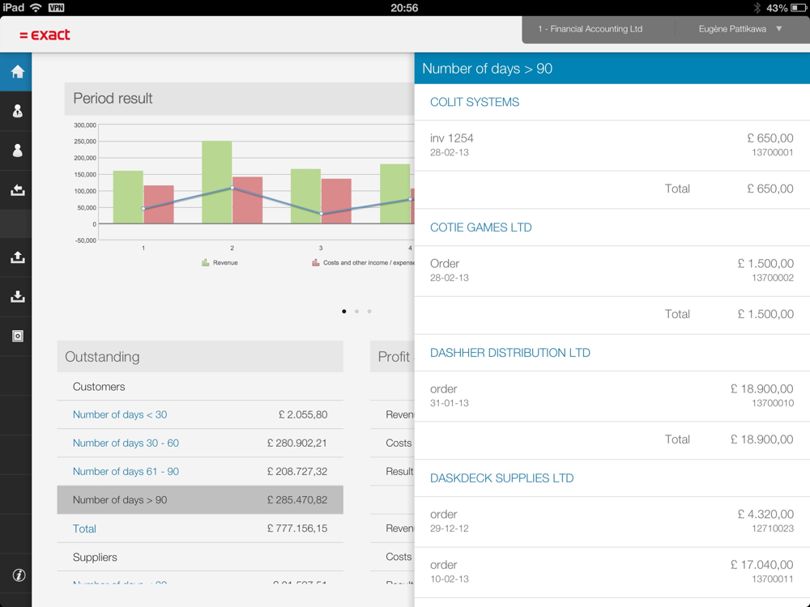Image resolution: width=810 pixels, height=607 pixels.
Task: Open the upper person icon in sidebar
Action: coord(17,112)
